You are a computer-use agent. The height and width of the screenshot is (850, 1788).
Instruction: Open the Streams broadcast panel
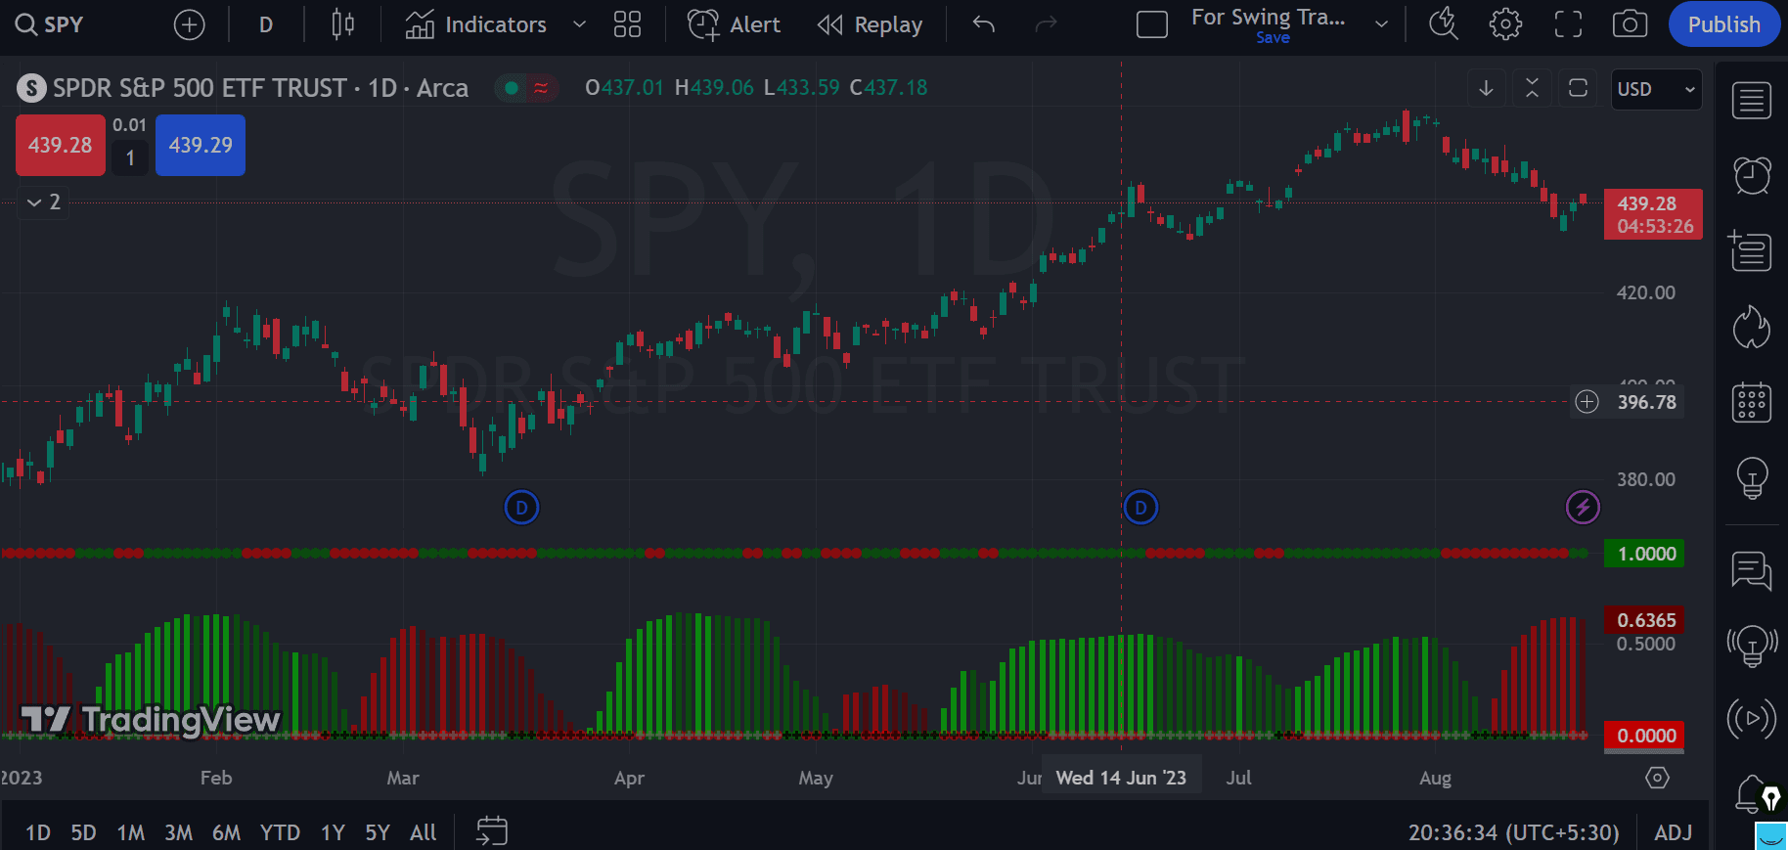click(1751, 719)
